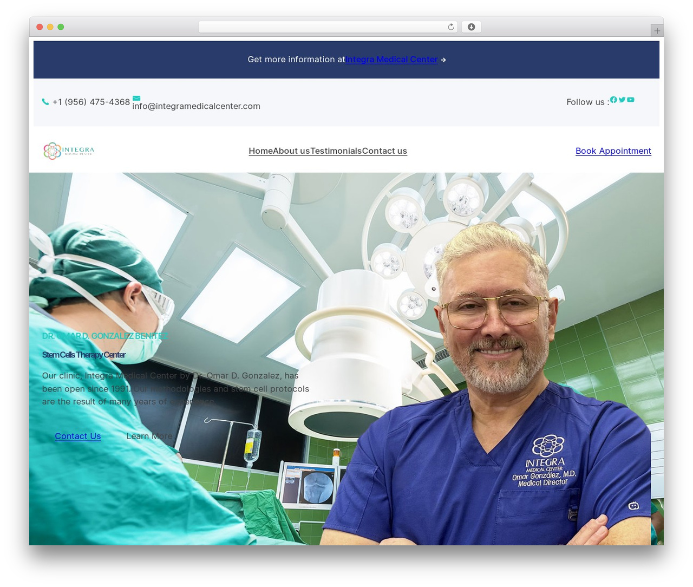Open the Testimonials menu item
Screen dimensions: 693x587
(336, 151)
